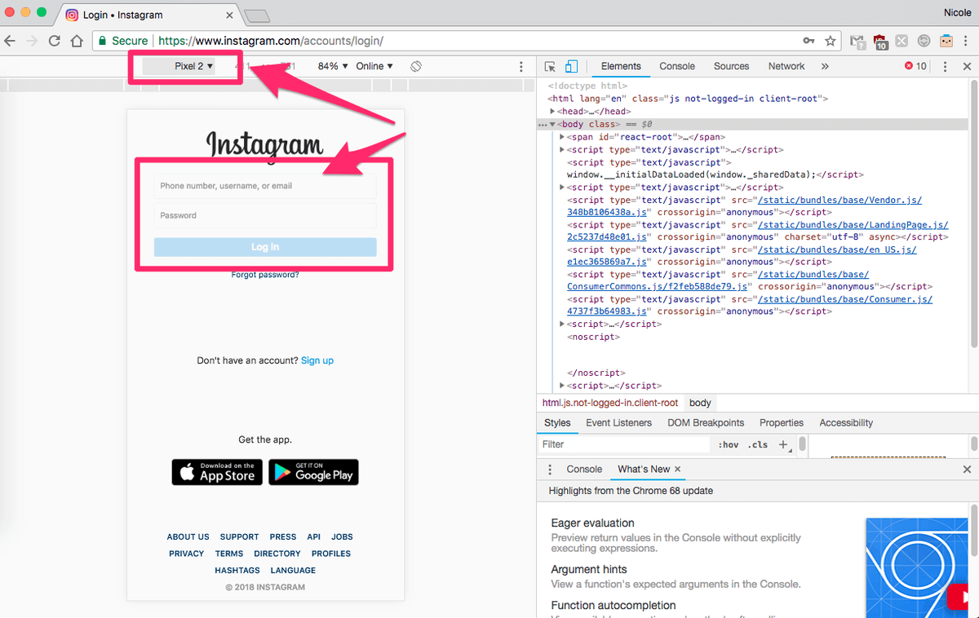979x618 pixels.
Task: Click the pixel face extension icon
Action: pyautogui.click(x=946, y=40)
